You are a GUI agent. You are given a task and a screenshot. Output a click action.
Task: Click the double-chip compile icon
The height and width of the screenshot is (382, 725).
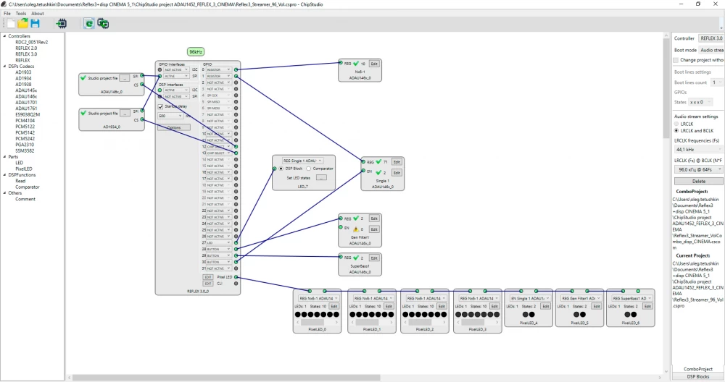coord(103,23)
